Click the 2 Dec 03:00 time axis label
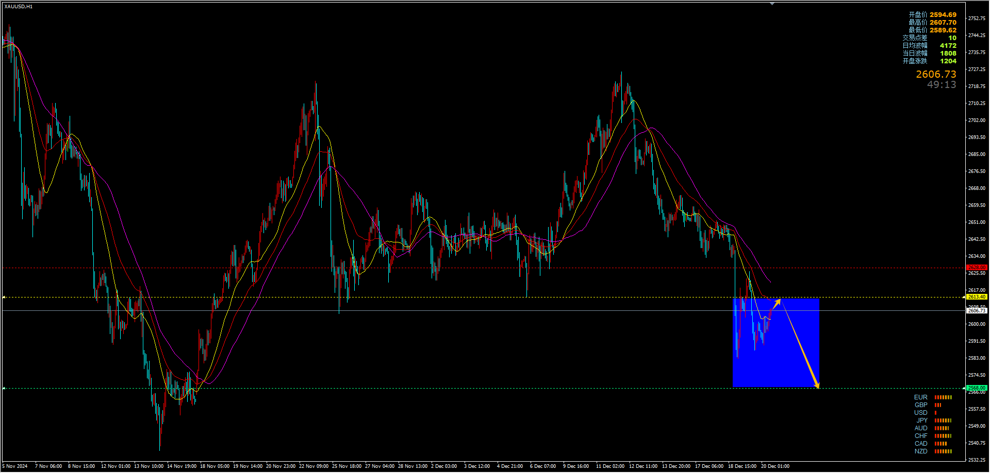 pyautogui.click(x=444, y=466)
